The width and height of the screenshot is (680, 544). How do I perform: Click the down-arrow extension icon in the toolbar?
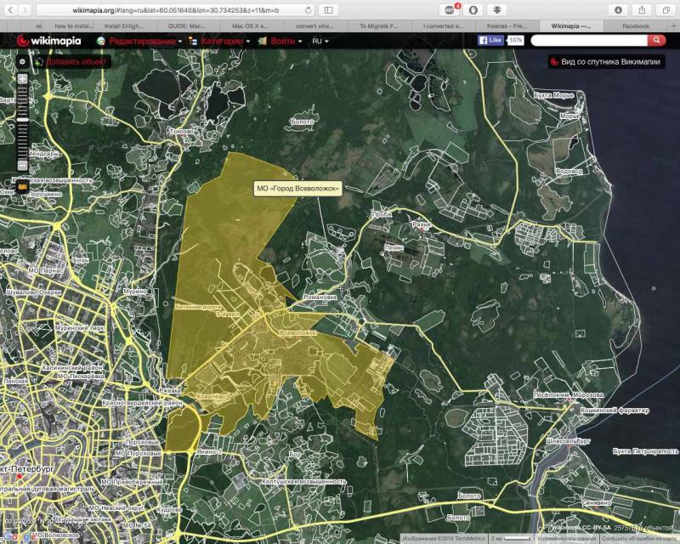click(x=497, y=10)
